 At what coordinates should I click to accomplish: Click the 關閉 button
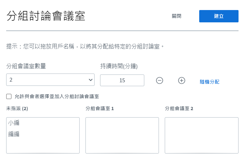pyautogui.click(x=176, y=16)
